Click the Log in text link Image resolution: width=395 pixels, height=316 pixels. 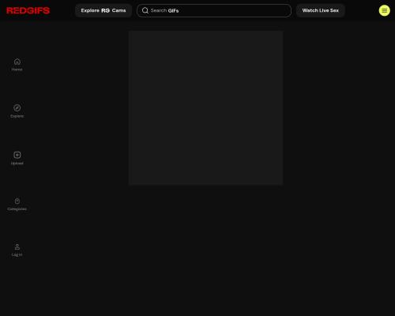[17, 254]
